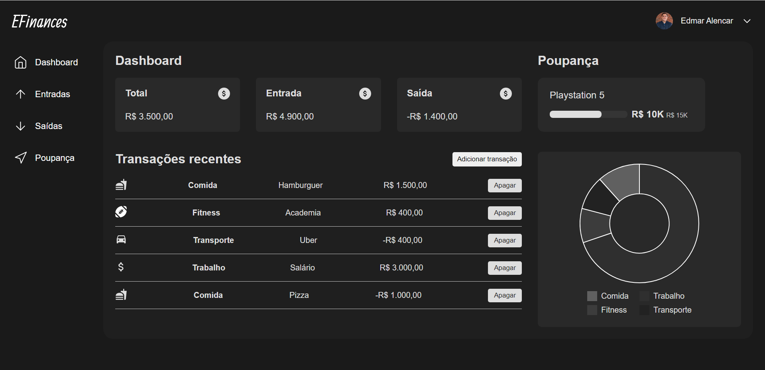Screen dimensions: 765x370
Task: Click the dollar icon on the Total card
Action: 224,93
